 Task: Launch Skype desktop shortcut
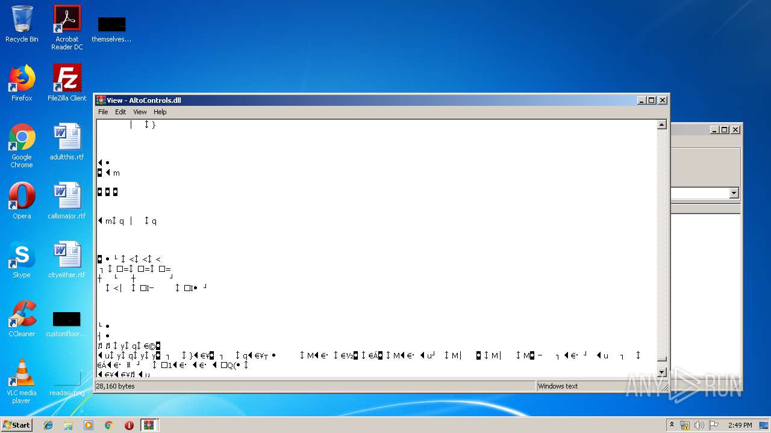[22, 260]
